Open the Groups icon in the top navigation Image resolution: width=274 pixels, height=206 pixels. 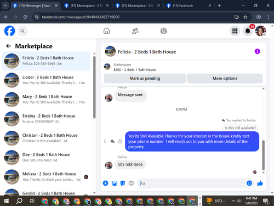163,31
